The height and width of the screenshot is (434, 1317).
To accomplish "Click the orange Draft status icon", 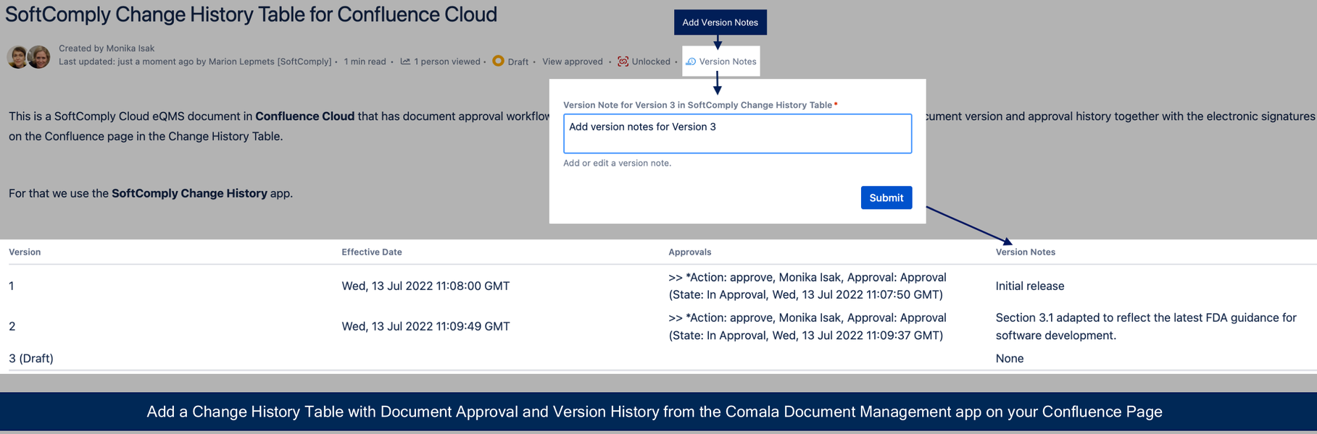I will pyautogui.click(x=498, y=61).
